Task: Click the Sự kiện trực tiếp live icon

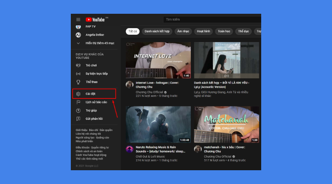Action: (x=78, y=74)
